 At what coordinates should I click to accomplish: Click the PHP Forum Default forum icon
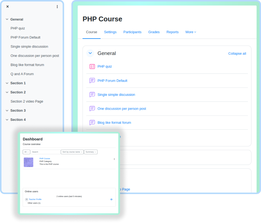click(x=92, y=81)
